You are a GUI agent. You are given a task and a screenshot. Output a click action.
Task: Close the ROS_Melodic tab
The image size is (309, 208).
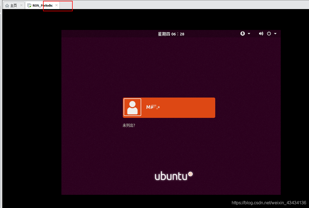pos(56,5)
